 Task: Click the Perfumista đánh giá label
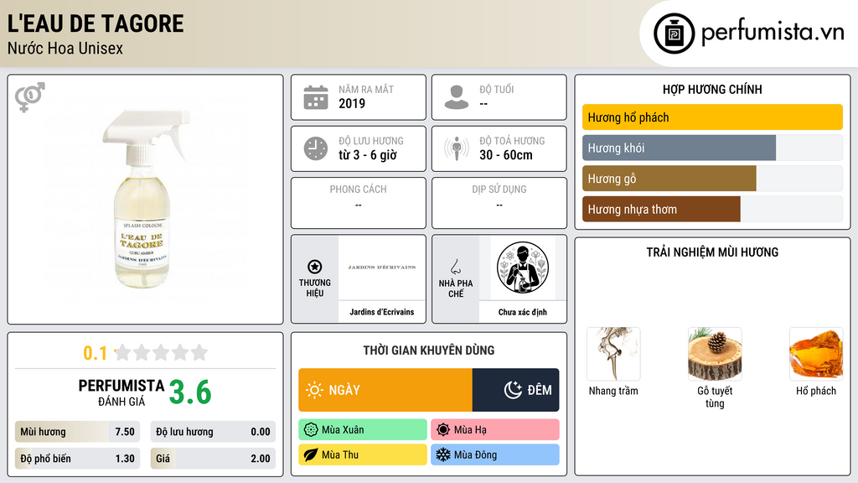coord(121,392)
